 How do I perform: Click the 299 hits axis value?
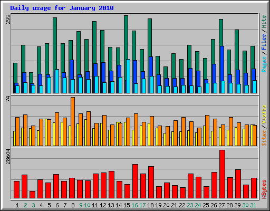[8, 19]
